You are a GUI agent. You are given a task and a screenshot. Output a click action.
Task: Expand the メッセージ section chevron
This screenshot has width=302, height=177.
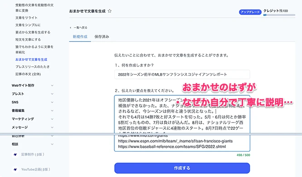click(52, 128)
